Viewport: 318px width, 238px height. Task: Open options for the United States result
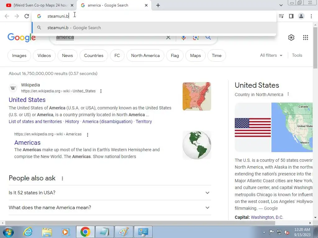[101, 91]
